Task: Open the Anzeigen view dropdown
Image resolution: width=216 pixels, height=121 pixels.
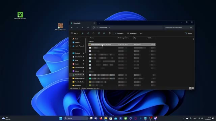Action: [x=132, y=33]
